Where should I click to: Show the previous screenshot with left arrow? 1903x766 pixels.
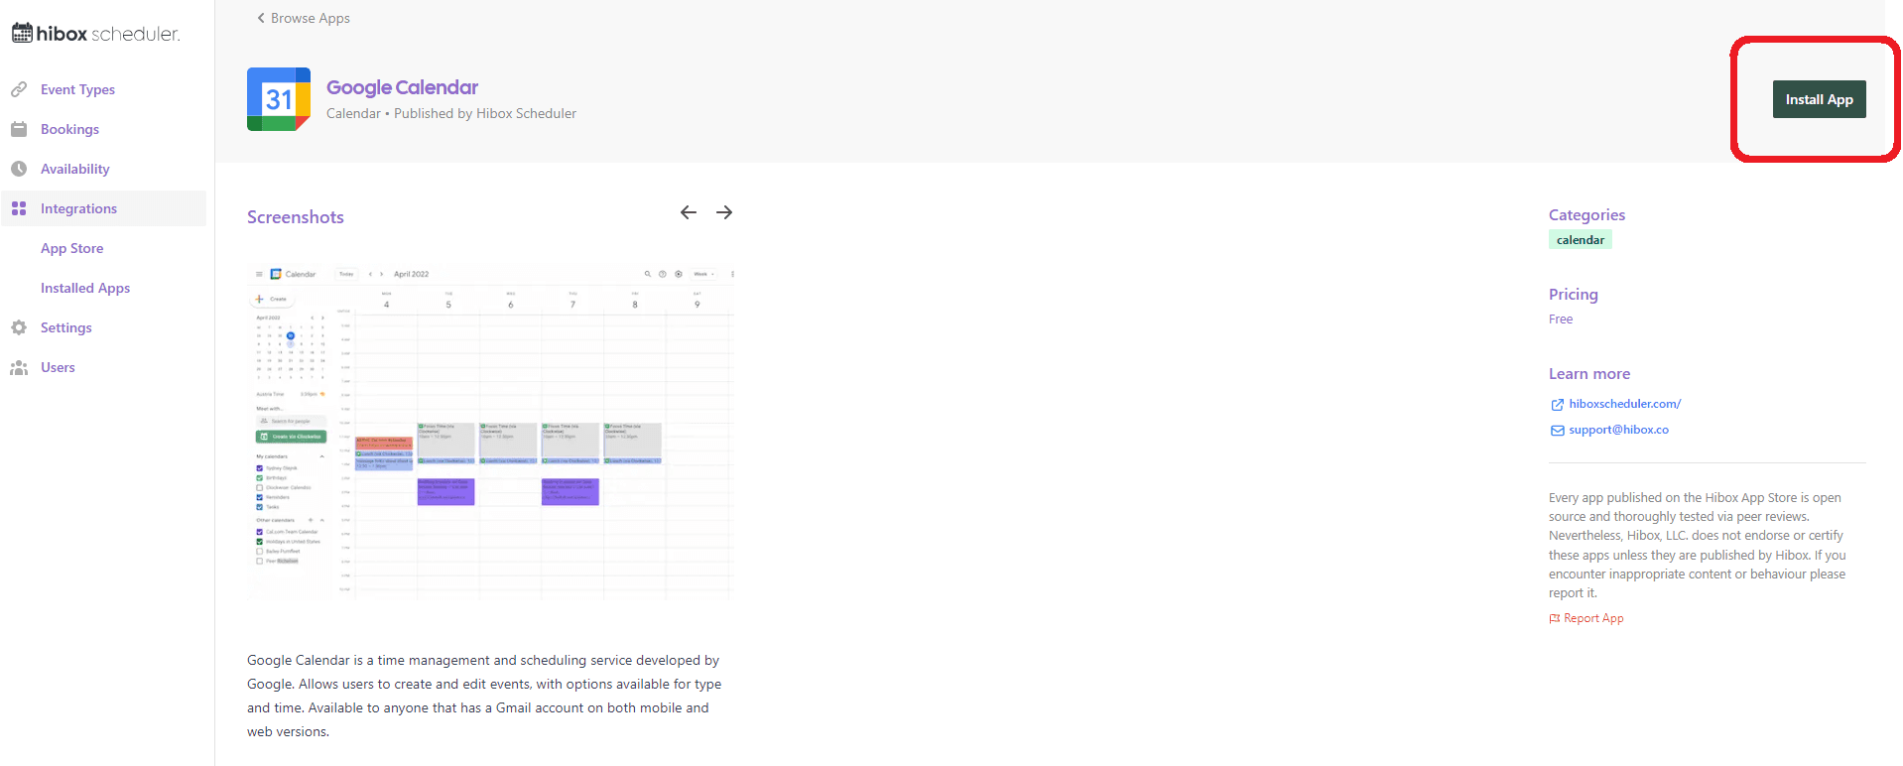click(x=689, y=212)
